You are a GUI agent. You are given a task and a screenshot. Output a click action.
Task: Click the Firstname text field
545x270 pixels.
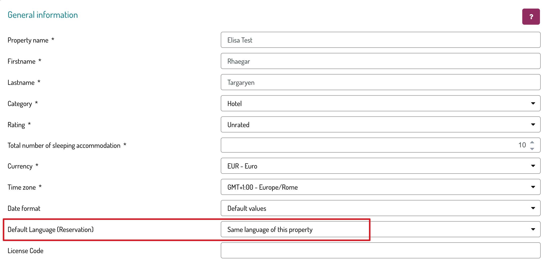coord(380,61)
